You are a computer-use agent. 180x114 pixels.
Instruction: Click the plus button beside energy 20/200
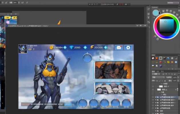pos(106,47)
